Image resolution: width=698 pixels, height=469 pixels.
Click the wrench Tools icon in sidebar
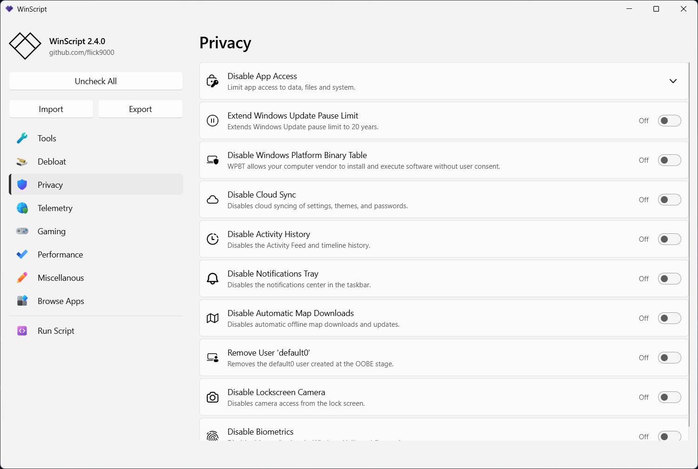22,139
